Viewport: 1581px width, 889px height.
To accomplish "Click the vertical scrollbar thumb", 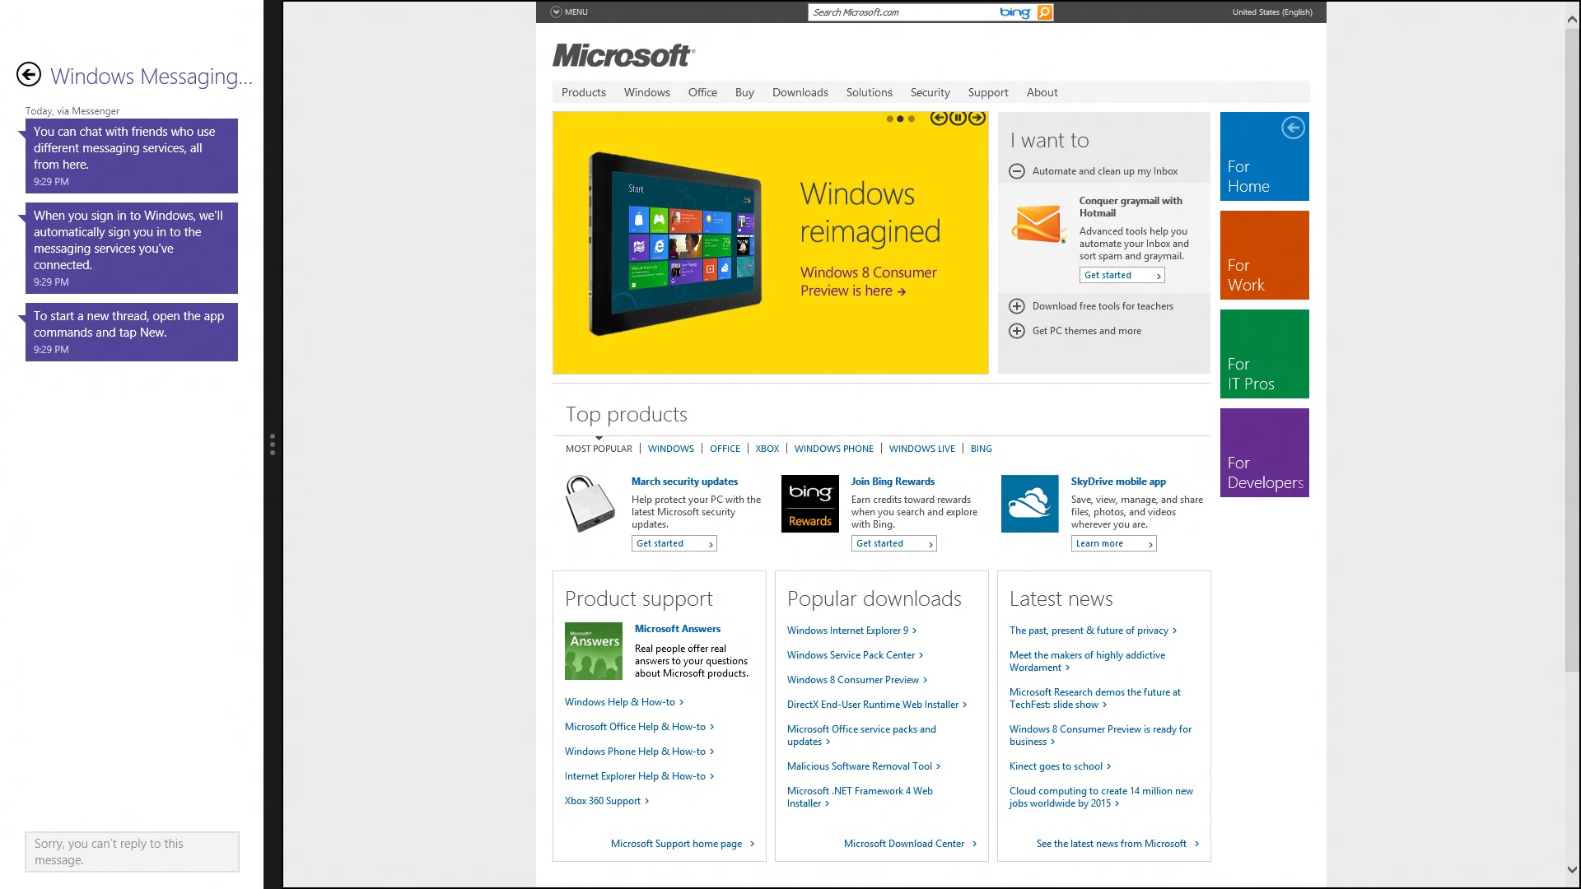I will click(1572, 351).
